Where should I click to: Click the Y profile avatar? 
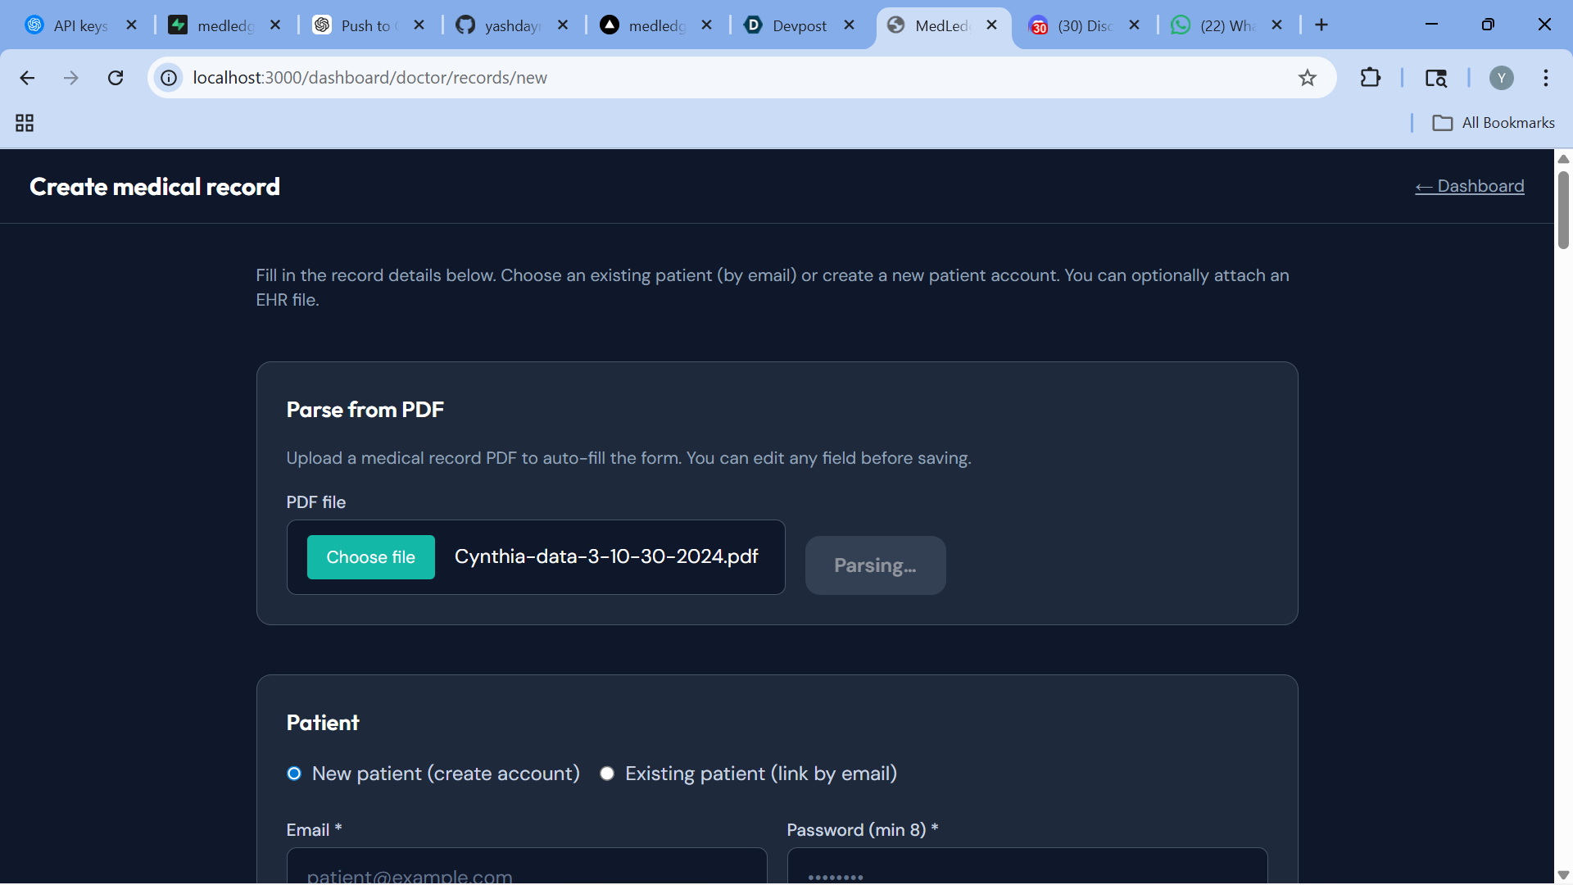[x=1501, y=78]
